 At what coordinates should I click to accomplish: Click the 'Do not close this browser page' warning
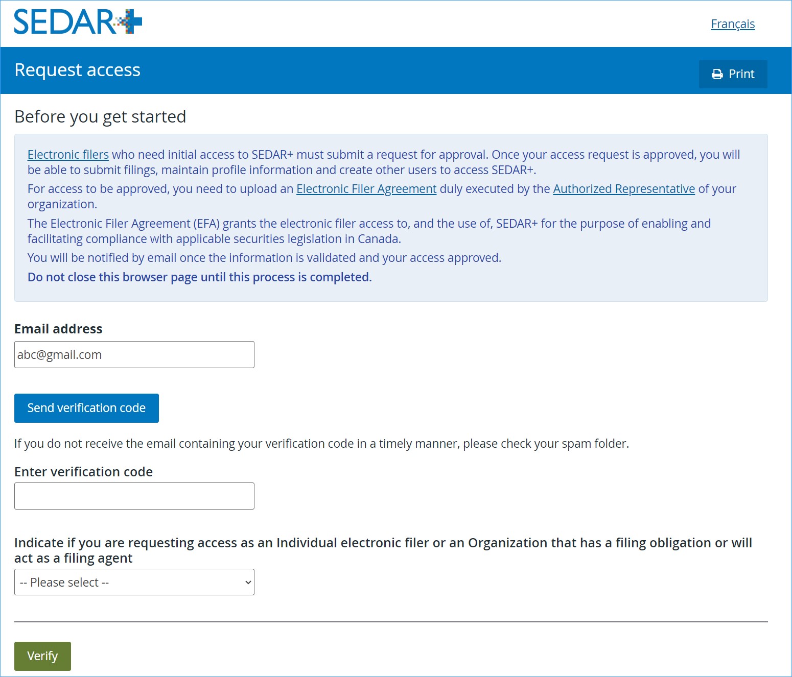tap(200, 277)
